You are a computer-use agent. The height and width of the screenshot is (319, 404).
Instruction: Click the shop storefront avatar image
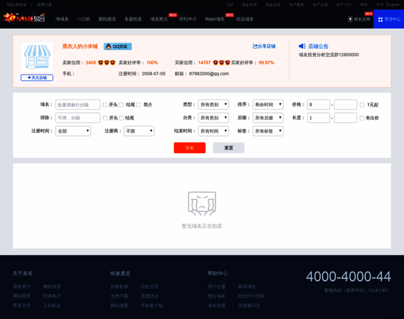tap(37, 57)
